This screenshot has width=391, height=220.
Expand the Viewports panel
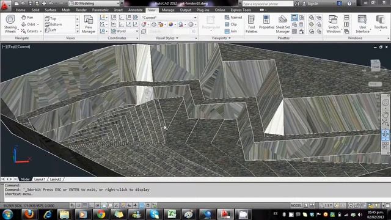click(221, 38)
